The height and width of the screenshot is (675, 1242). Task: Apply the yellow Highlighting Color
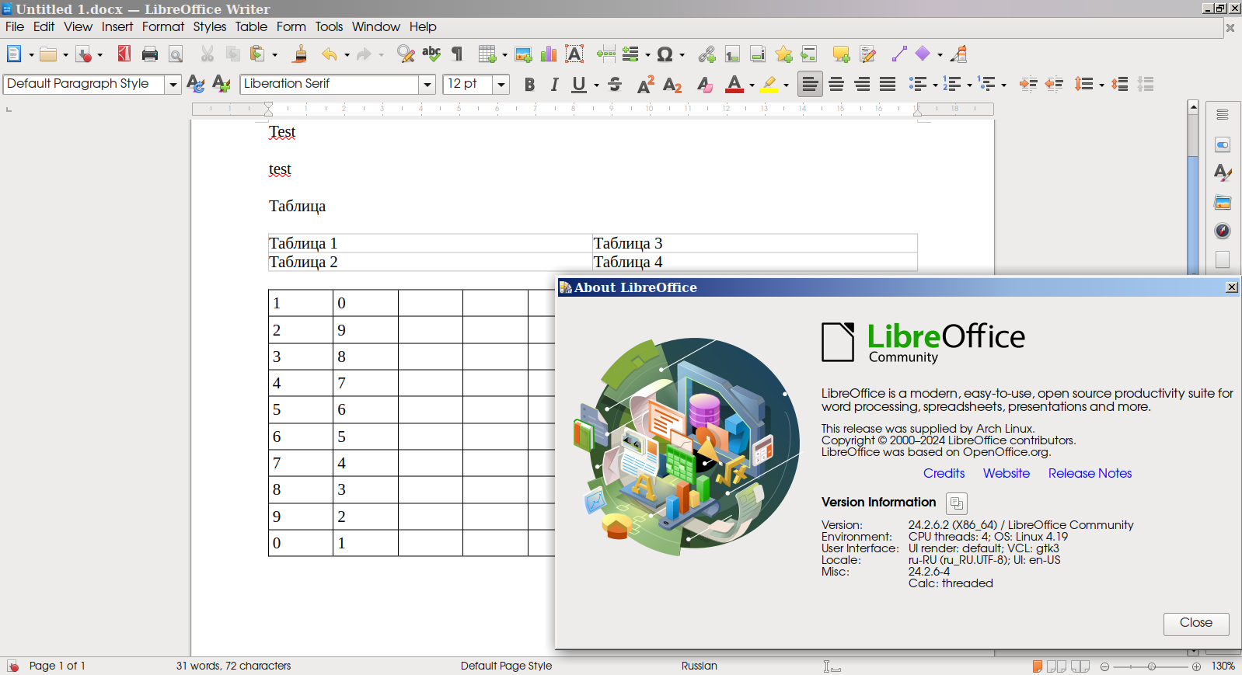[x=769, y=85]
